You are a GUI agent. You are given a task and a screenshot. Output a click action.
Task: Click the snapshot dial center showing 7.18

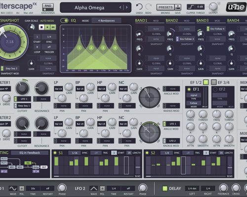(x=10, y=42)
